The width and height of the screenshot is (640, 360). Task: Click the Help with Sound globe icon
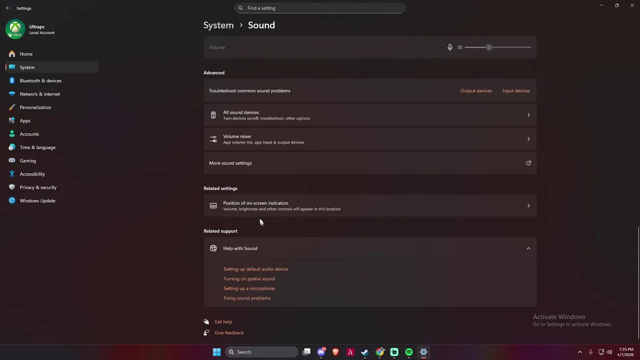[213, 248]
